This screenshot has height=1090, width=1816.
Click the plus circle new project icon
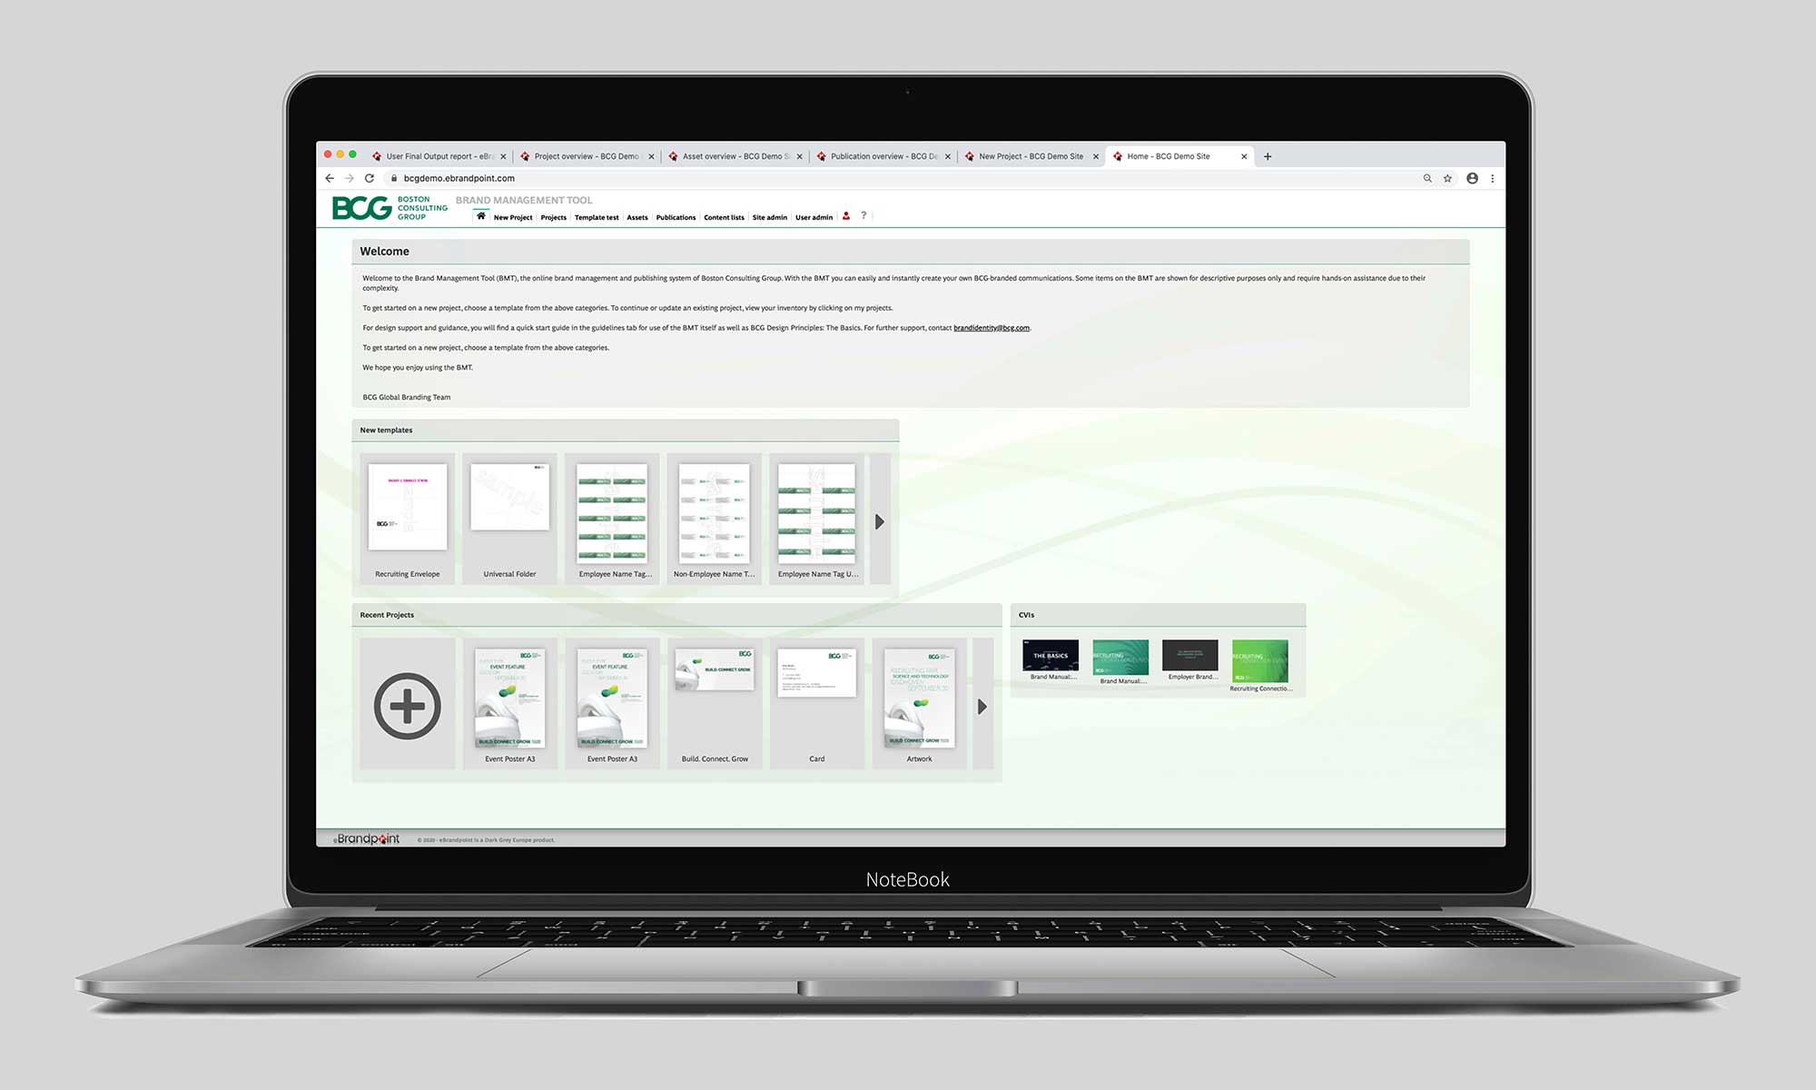click(x=408, y=706)
